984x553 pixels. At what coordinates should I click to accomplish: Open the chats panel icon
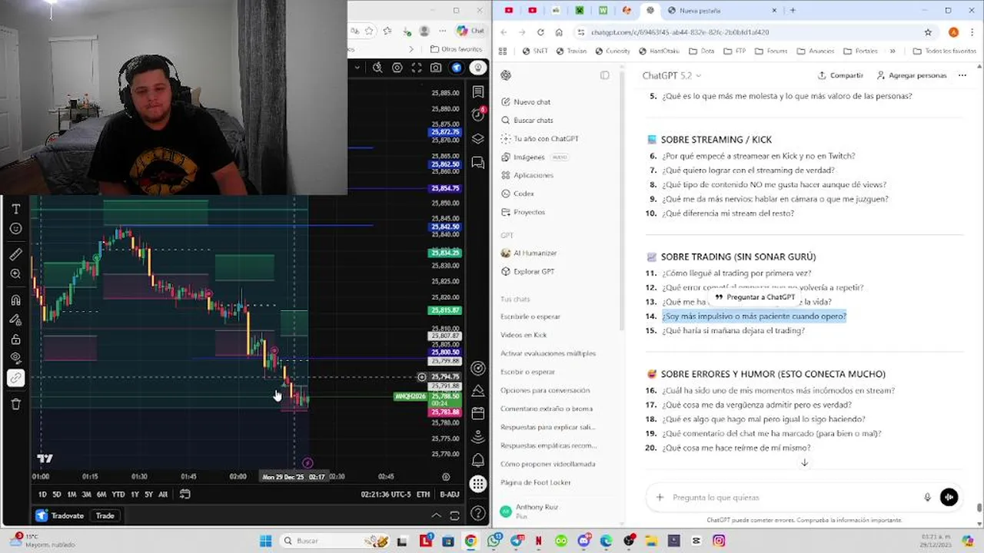point(478,163)
